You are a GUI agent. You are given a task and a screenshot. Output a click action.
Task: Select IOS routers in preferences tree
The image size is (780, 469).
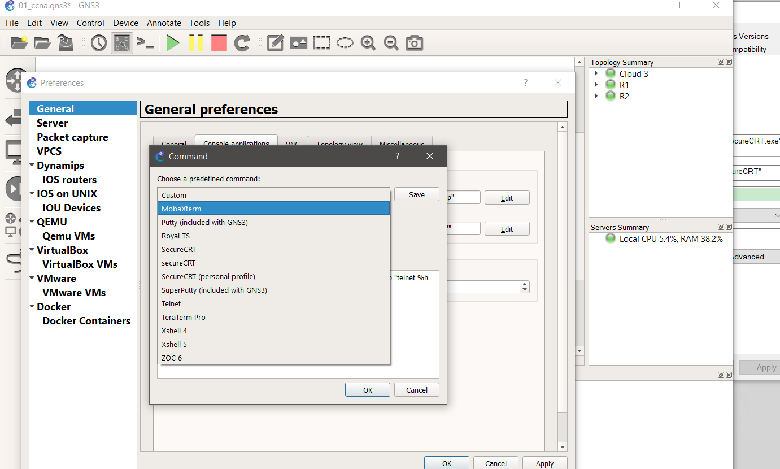(69, 180)
